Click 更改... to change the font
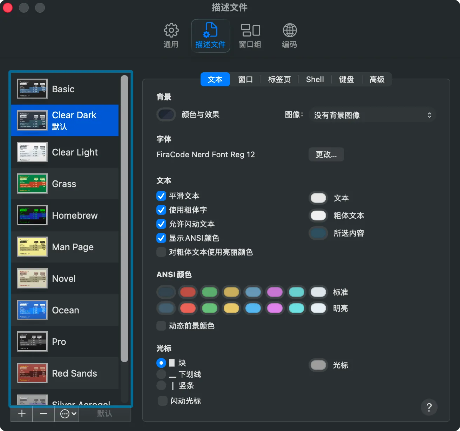 coord(326,154)
